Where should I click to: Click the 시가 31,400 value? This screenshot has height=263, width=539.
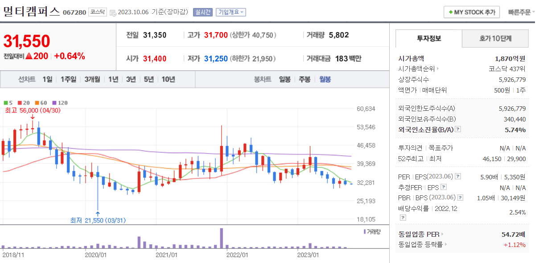point(155,58)
